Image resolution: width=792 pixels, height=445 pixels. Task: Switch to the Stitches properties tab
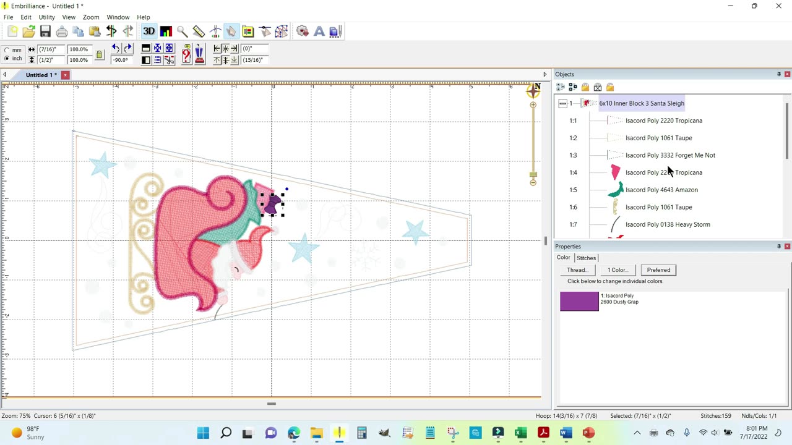click(586, 258)
